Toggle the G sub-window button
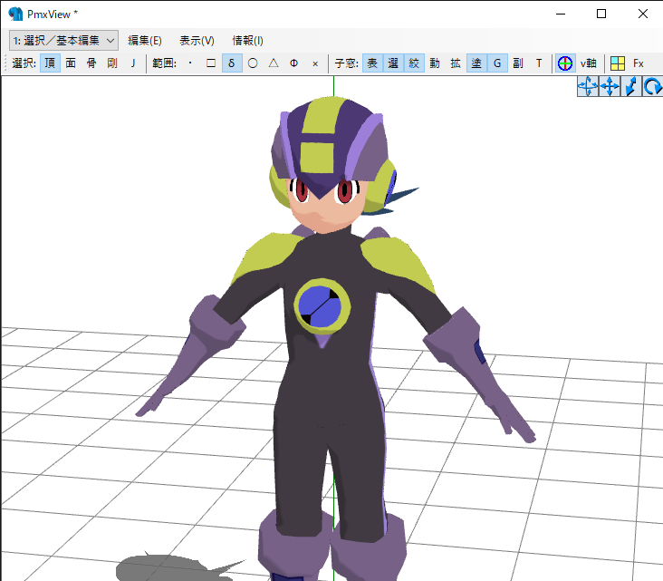 pyautogui.click(x=497, y=63)
